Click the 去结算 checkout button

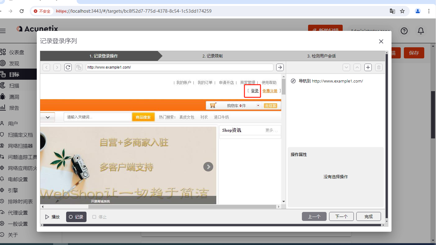tap(271, 106)
